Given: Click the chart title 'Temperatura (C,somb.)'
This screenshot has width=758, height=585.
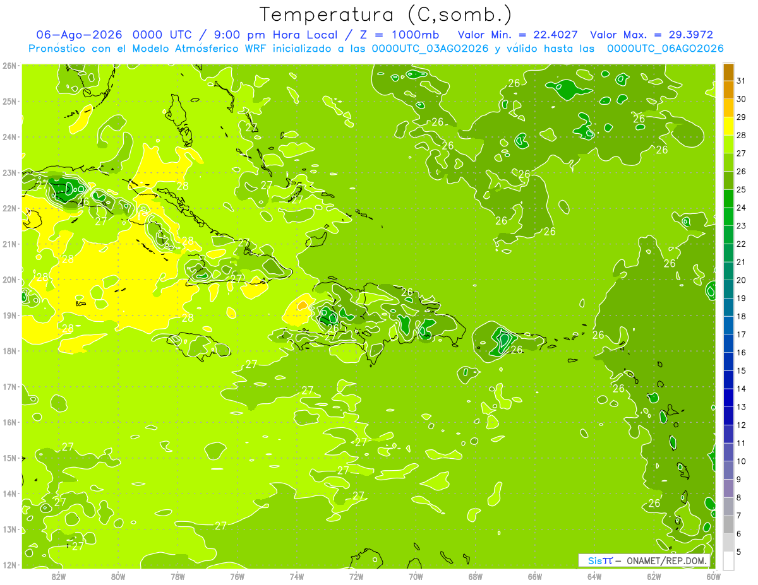Looking at the screenshot, I should (x=386, y=15).
